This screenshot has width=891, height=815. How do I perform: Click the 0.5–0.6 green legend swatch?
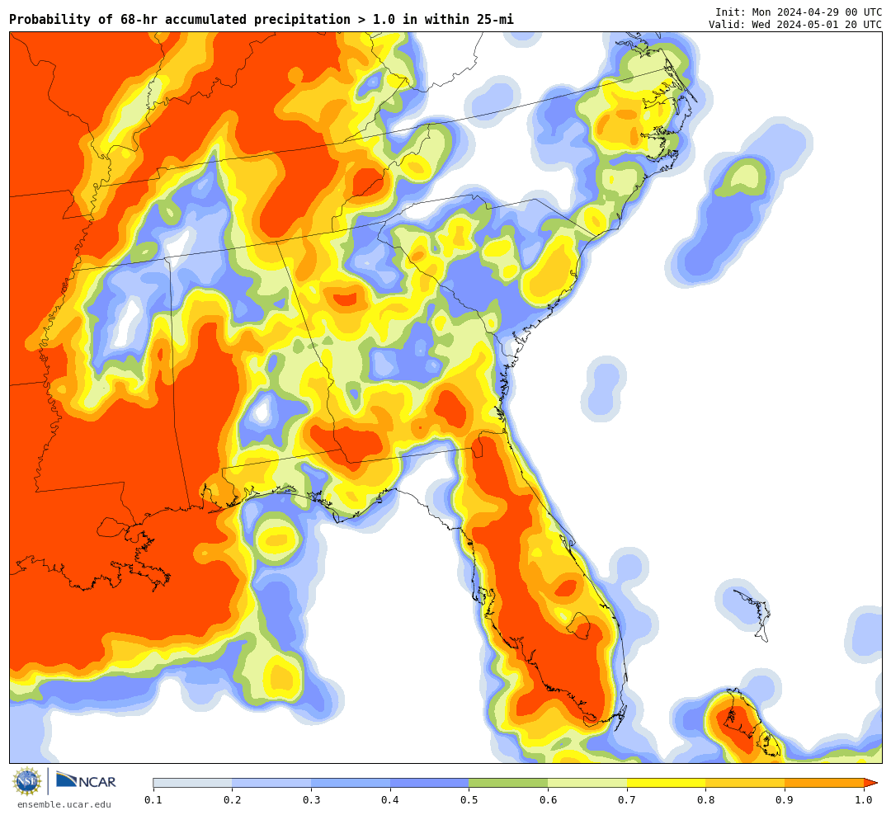[x=508, y=783]
